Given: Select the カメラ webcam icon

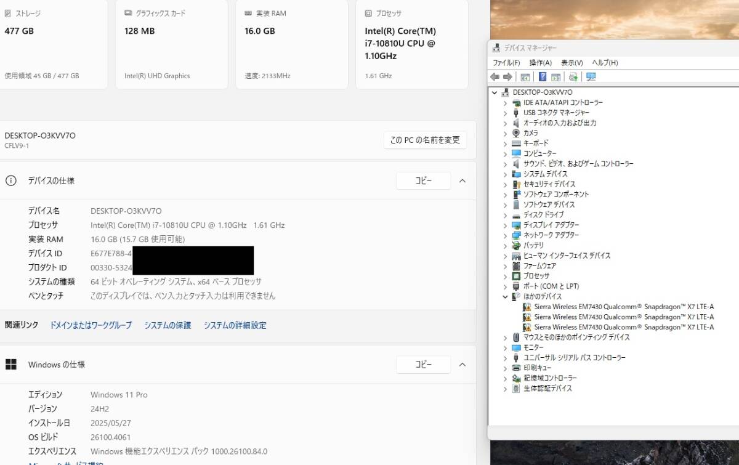Looking at the screenshot, I should pyautogui.click(x=516, y=133).
